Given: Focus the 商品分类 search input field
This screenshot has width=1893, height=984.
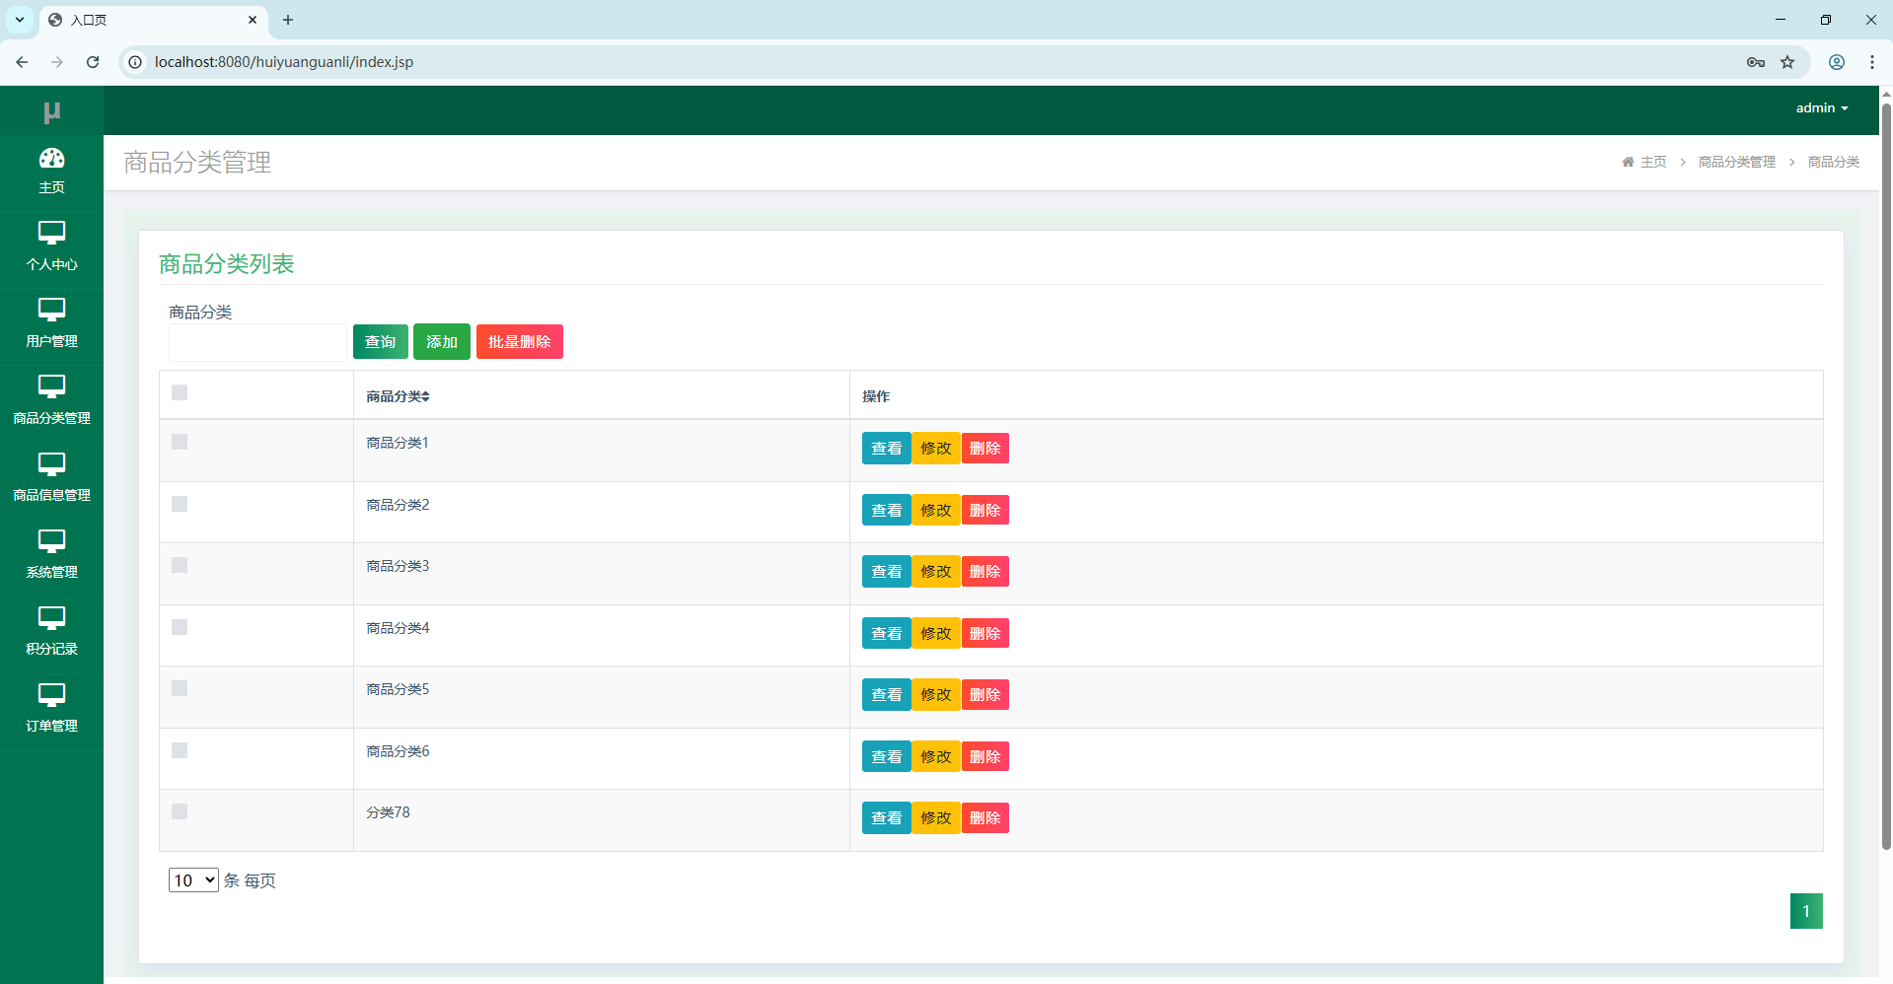Looking at the screenshot, I should (x=257, y=342).
